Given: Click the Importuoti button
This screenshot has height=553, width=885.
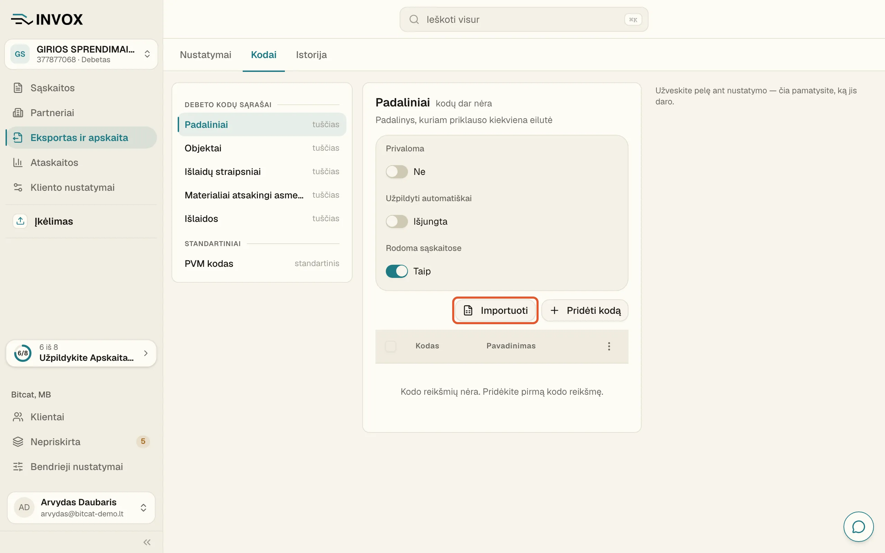Looking at the screenshot, I should pos(495,310).
